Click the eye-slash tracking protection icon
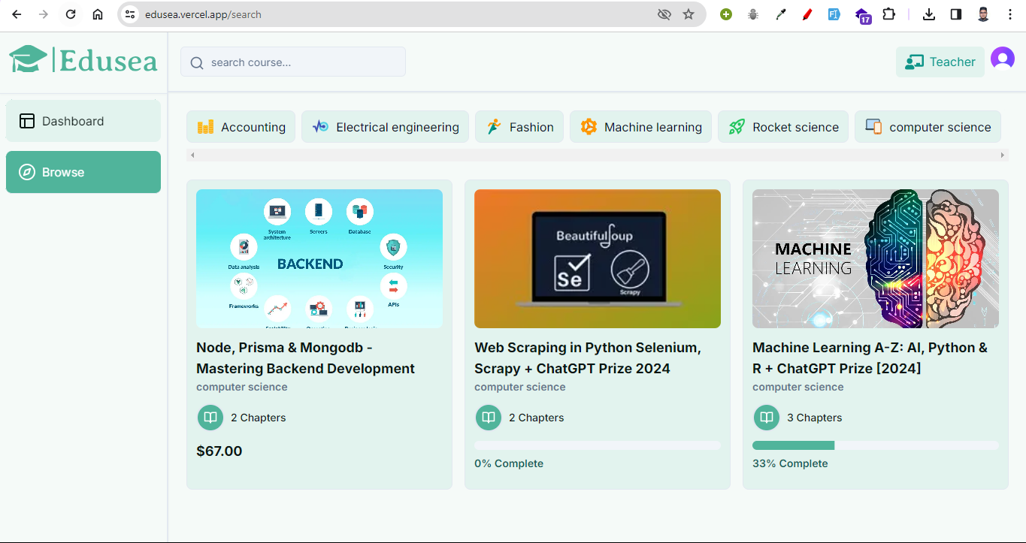The image size is (1026, 543). (664, 14)
